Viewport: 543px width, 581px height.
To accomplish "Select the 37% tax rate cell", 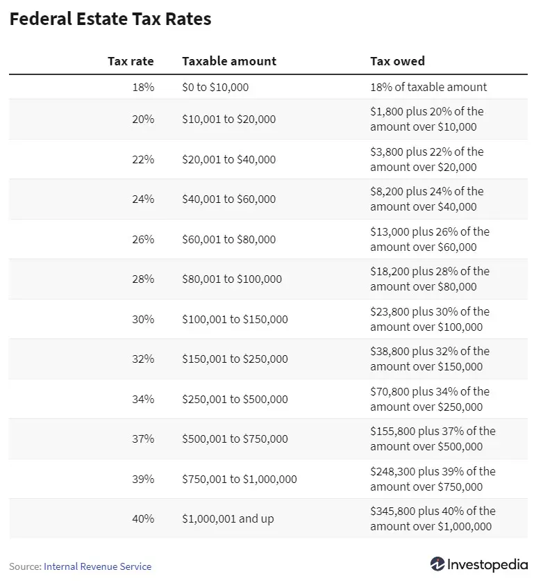I will point(143,439).
